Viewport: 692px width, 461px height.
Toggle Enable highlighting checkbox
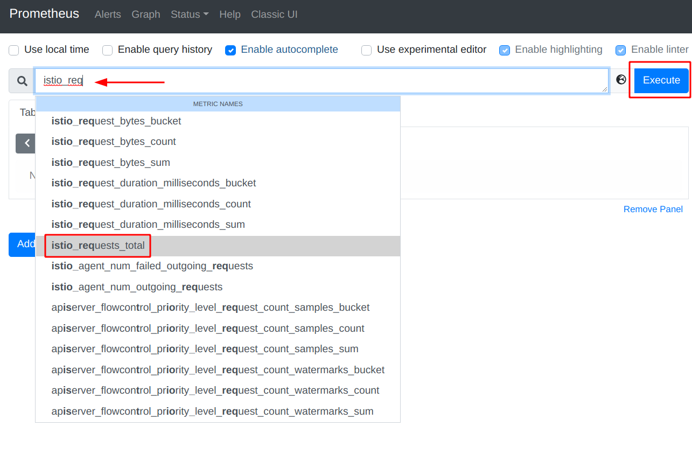[x=505, y=50]
